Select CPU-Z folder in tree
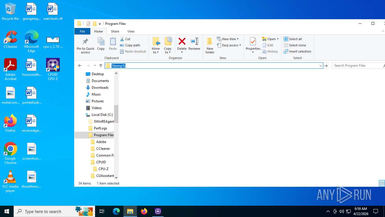The height and width of the screenshot is (217, 385). point(103,169)
